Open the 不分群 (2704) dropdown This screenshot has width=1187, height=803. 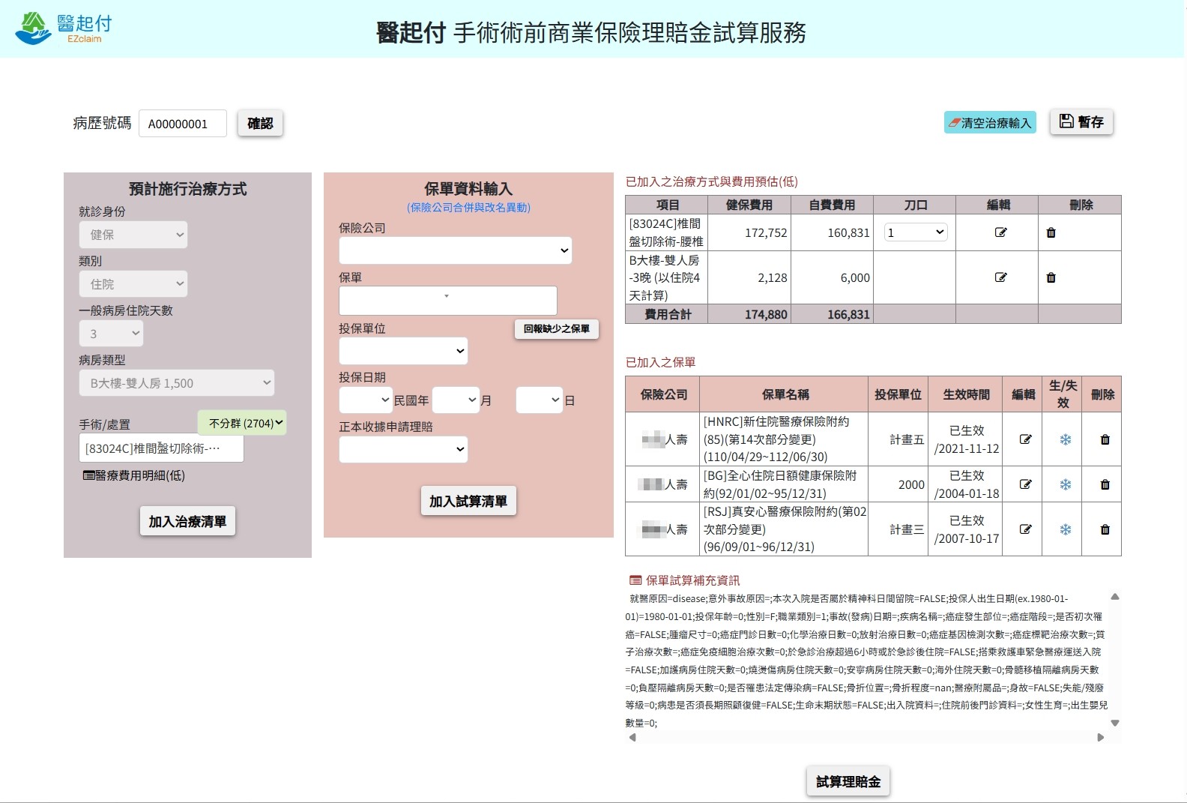click(242, 423)
